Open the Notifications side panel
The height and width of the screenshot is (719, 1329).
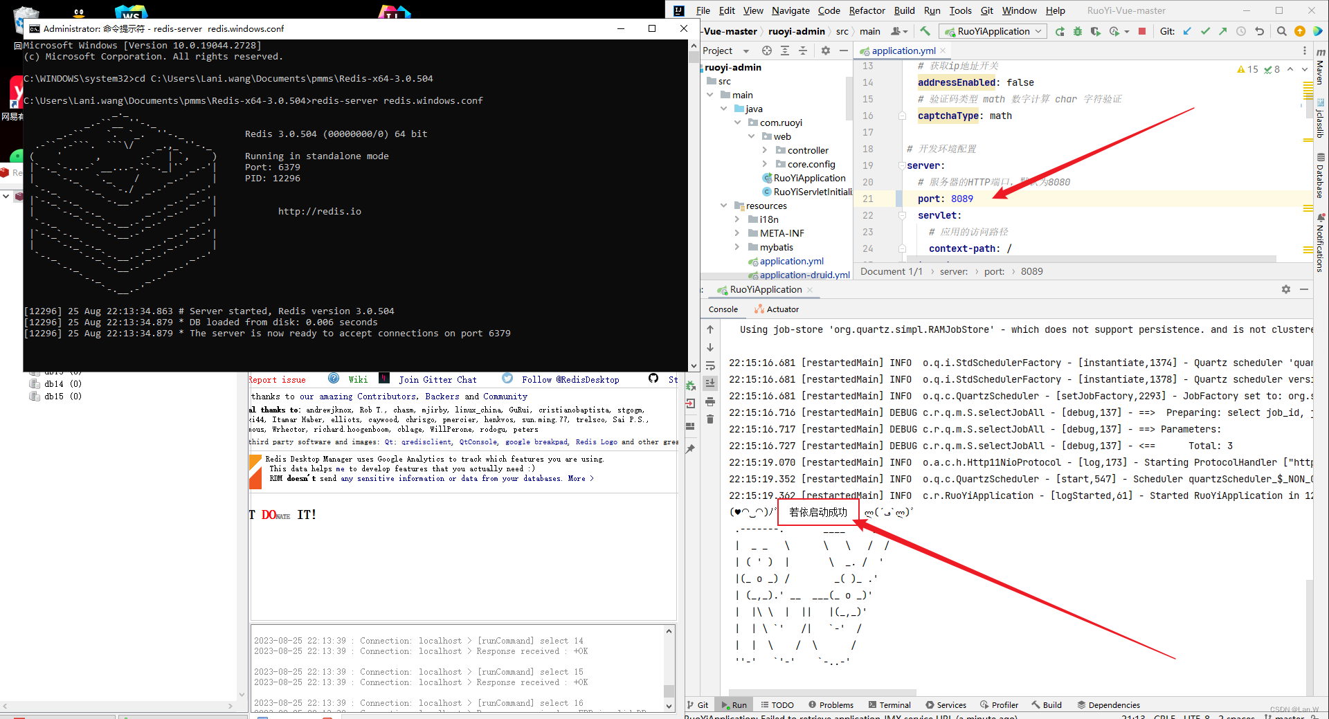point(1321,244)
